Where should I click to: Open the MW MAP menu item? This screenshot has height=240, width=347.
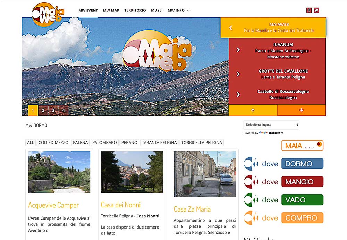(x=111, y=10)
